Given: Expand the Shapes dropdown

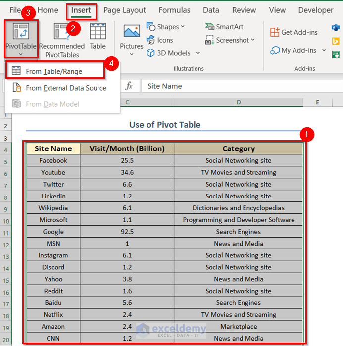Looking at the screenshot, I should coord(183,27).
